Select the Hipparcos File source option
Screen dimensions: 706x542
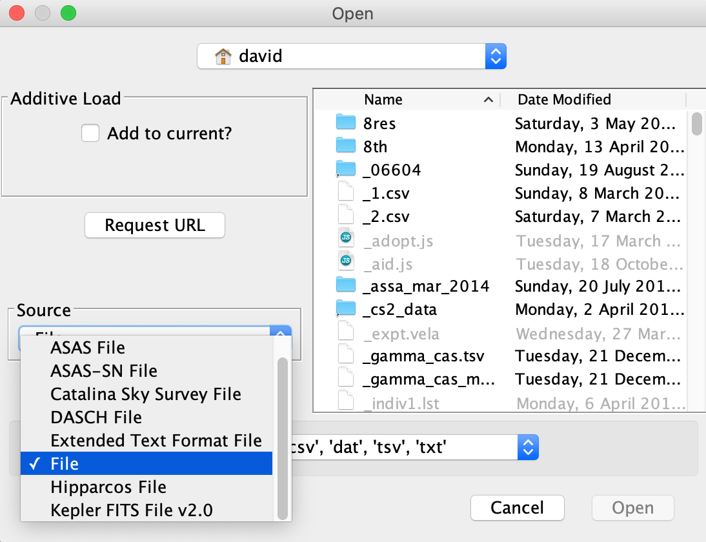108,487
